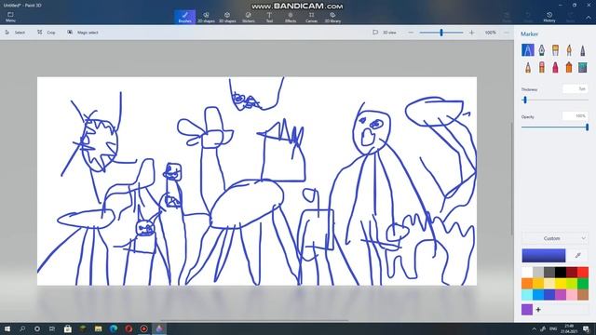Image resolution: width=596 pixels, height=335 pixels.
Task: Select the Marker brush
Action: point(528,50)
